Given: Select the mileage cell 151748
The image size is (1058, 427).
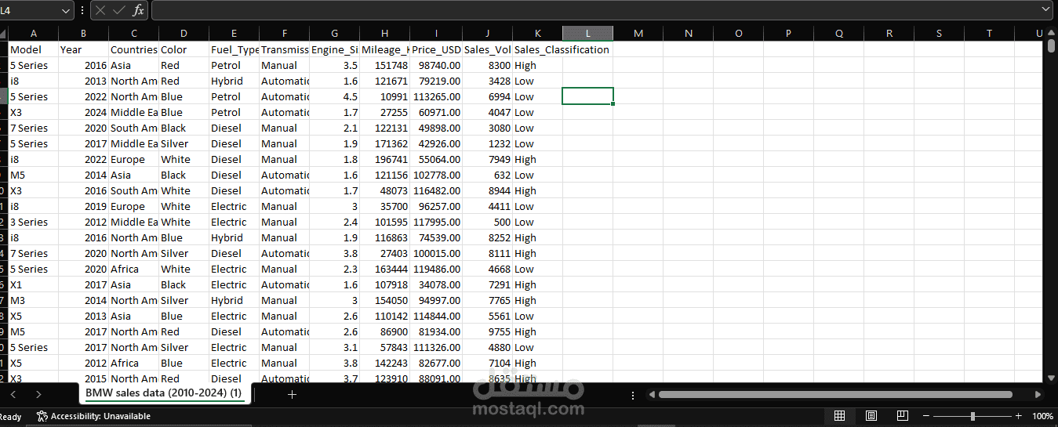Looking at the screenshot, I should pos(385,65).
